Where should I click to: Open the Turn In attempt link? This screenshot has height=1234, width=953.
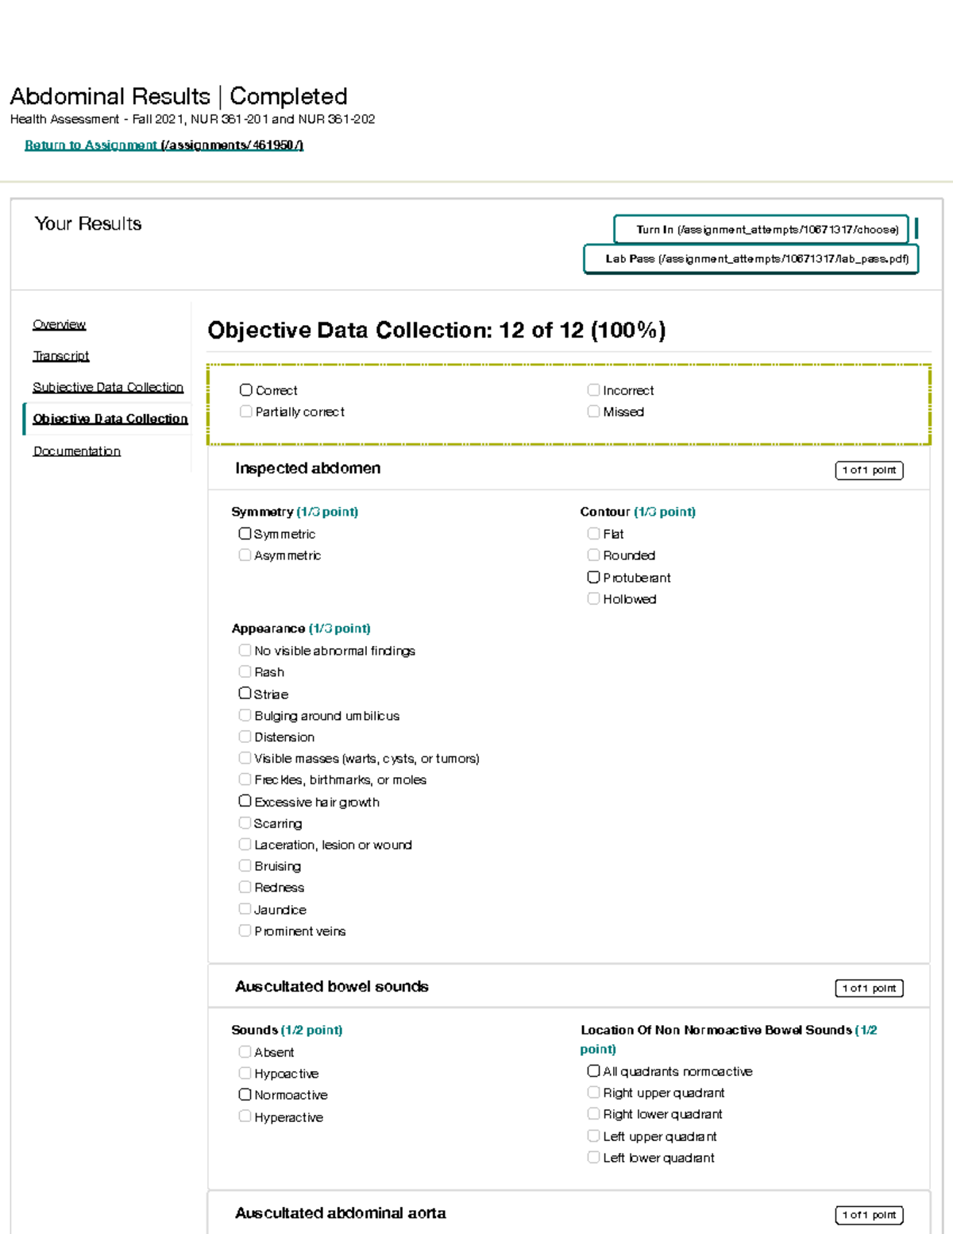[x=760, y=229]
